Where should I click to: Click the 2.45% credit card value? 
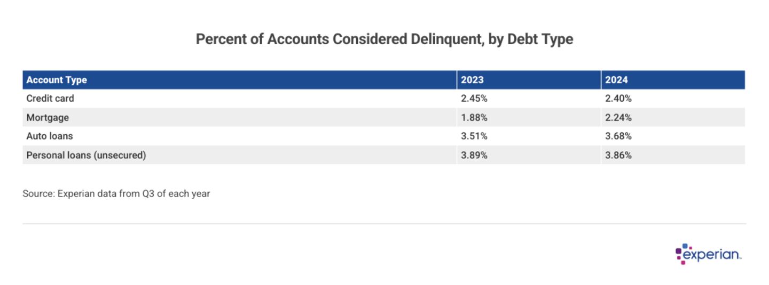tap(474, 99)
